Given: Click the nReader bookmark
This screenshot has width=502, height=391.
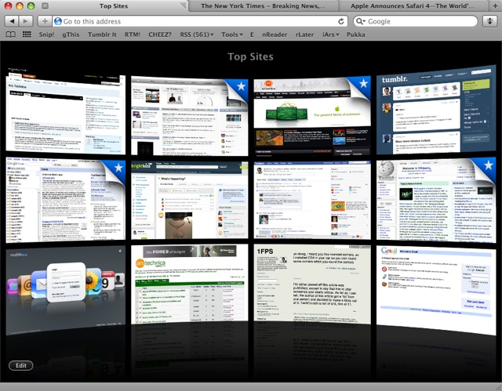Looking at the screenshot, I should click(275, 34).
